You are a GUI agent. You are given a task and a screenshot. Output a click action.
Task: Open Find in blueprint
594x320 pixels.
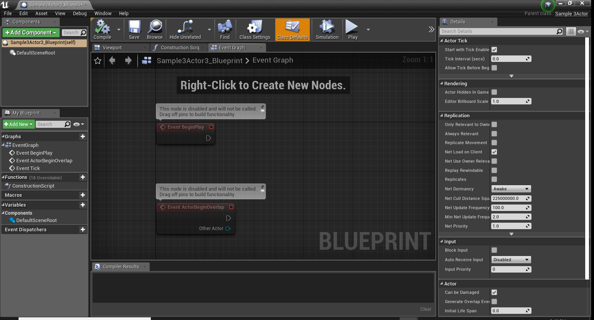[x=225, y=30]
